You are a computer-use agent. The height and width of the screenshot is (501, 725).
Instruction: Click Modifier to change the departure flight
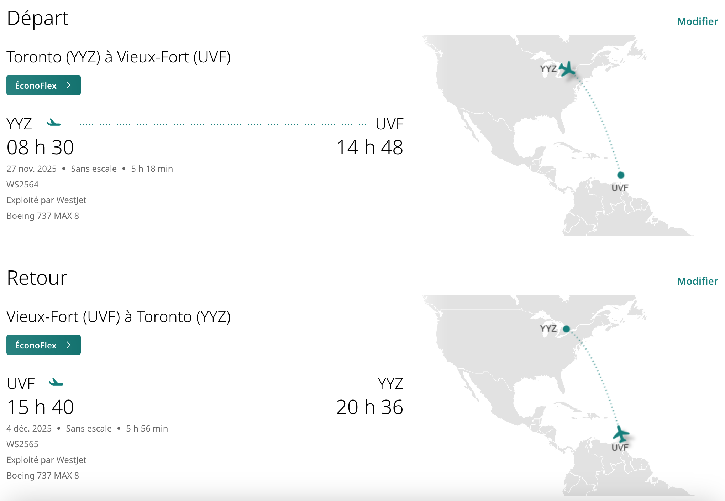697,21
